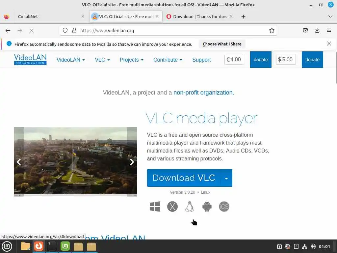
Task: Open the volume control in system tray
Action: click(313, 246)
